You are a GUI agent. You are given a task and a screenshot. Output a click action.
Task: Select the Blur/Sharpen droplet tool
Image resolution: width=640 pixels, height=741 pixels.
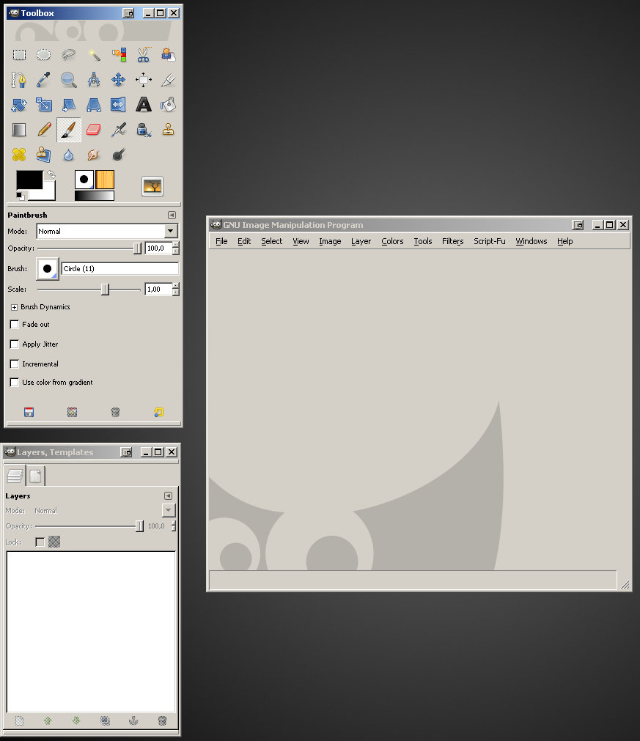tap(69, 155)
